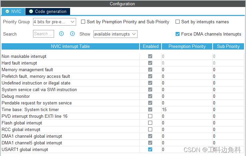The width and height of the screenshot is (246, 156).
Task: Click the Sub Priority column header
Action: [228, 47]
